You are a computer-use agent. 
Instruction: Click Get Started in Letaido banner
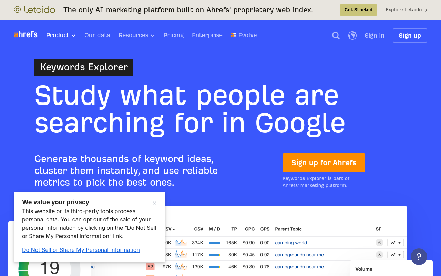point(358,10)
